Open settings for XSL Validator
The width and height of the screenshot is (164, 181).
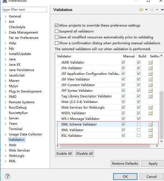click(x=150, y=136)
